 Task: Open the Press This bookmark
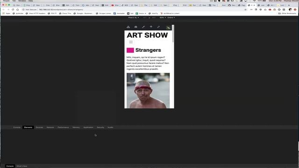pos(65,14)
